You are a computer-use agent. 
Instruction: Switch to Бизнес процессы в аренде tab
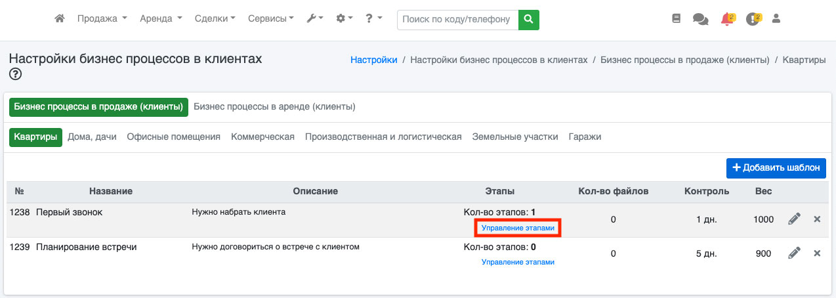pos(274,106)
